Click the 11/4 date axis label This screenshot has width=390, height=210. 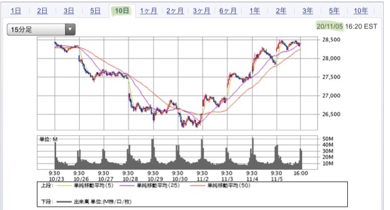click(252, 179)
